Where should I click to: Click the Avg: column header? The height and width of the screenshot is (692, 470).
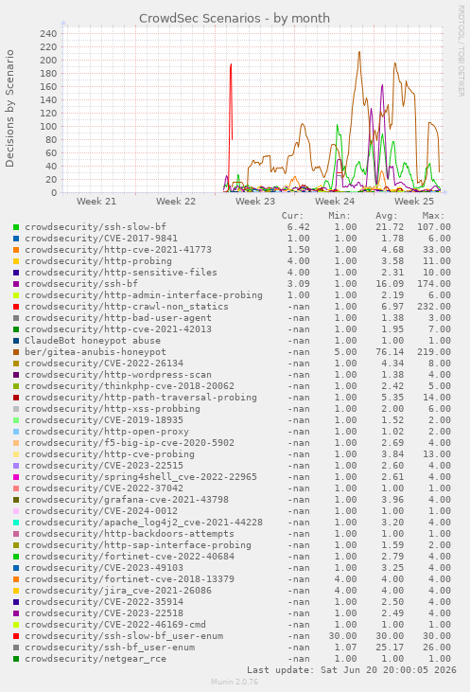pyautogui.click(x=387, y=216)
